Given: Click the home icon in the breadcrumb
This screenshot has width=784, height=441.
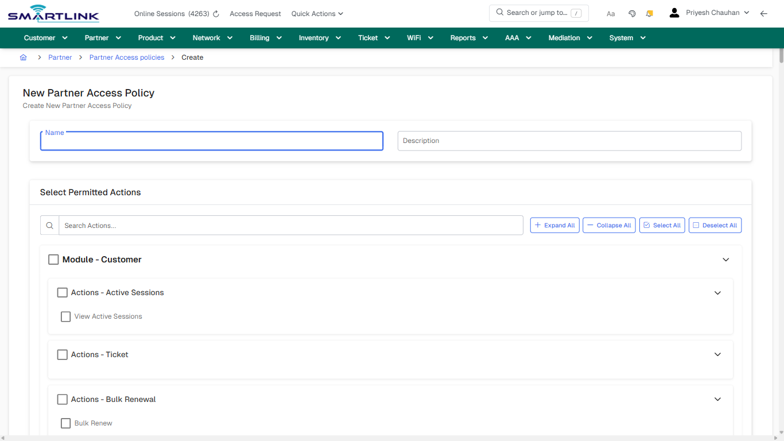Looking at the screenshot, I should tap(23, 57).
